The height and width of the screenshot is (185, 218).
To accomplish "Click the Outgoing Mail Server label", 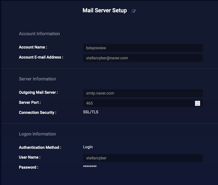I will (38, 92).
